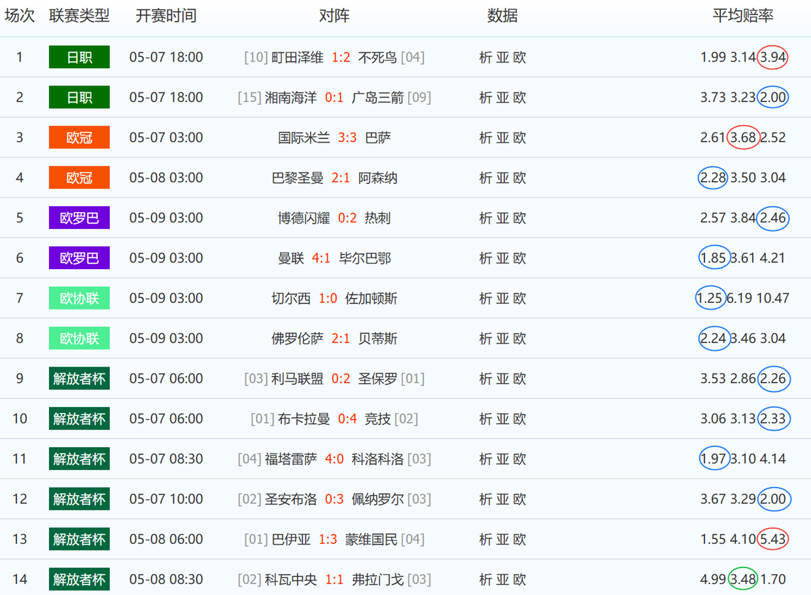Open team 佐加顿斯
Screen dimensions: 811x595
pyautogui.click(x=371, y=298)
